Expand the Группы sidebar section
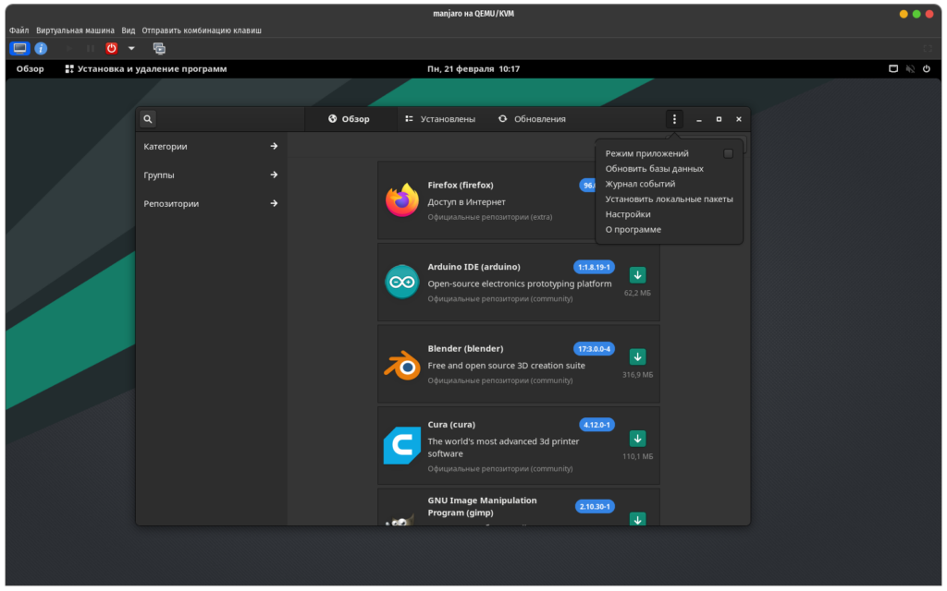This screenshot has width=947, height=591. click(211, 175)
